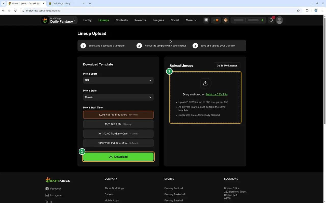The height and width of the screenshot is (203, 326).
Task: Open Rewards in navigation
Action: 140,20
